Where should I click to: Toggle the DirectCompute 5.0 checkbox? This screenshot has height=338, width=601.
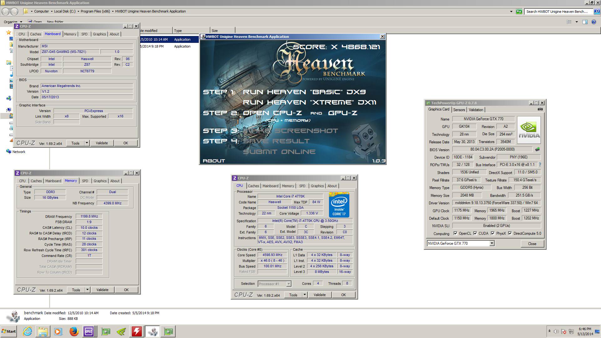point(510,233)
